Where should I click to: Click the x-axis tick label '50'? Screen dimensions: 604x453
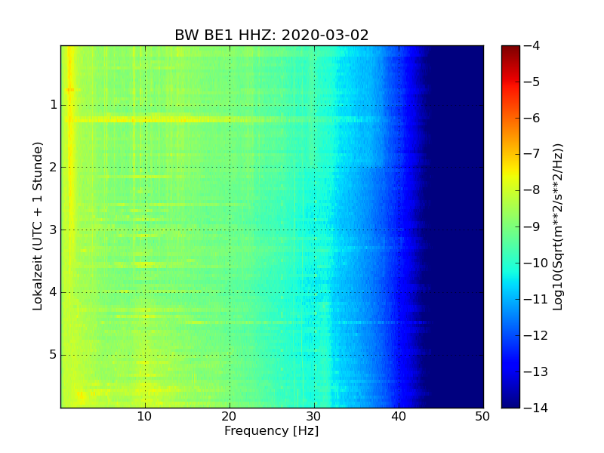coord(482,417)
